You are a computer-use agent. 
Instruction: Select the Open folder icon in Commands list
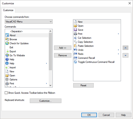[7, 75]
